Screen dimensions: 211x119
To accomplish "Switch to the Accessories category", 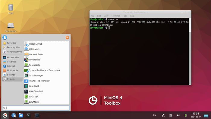I will (x=12, y=57).
